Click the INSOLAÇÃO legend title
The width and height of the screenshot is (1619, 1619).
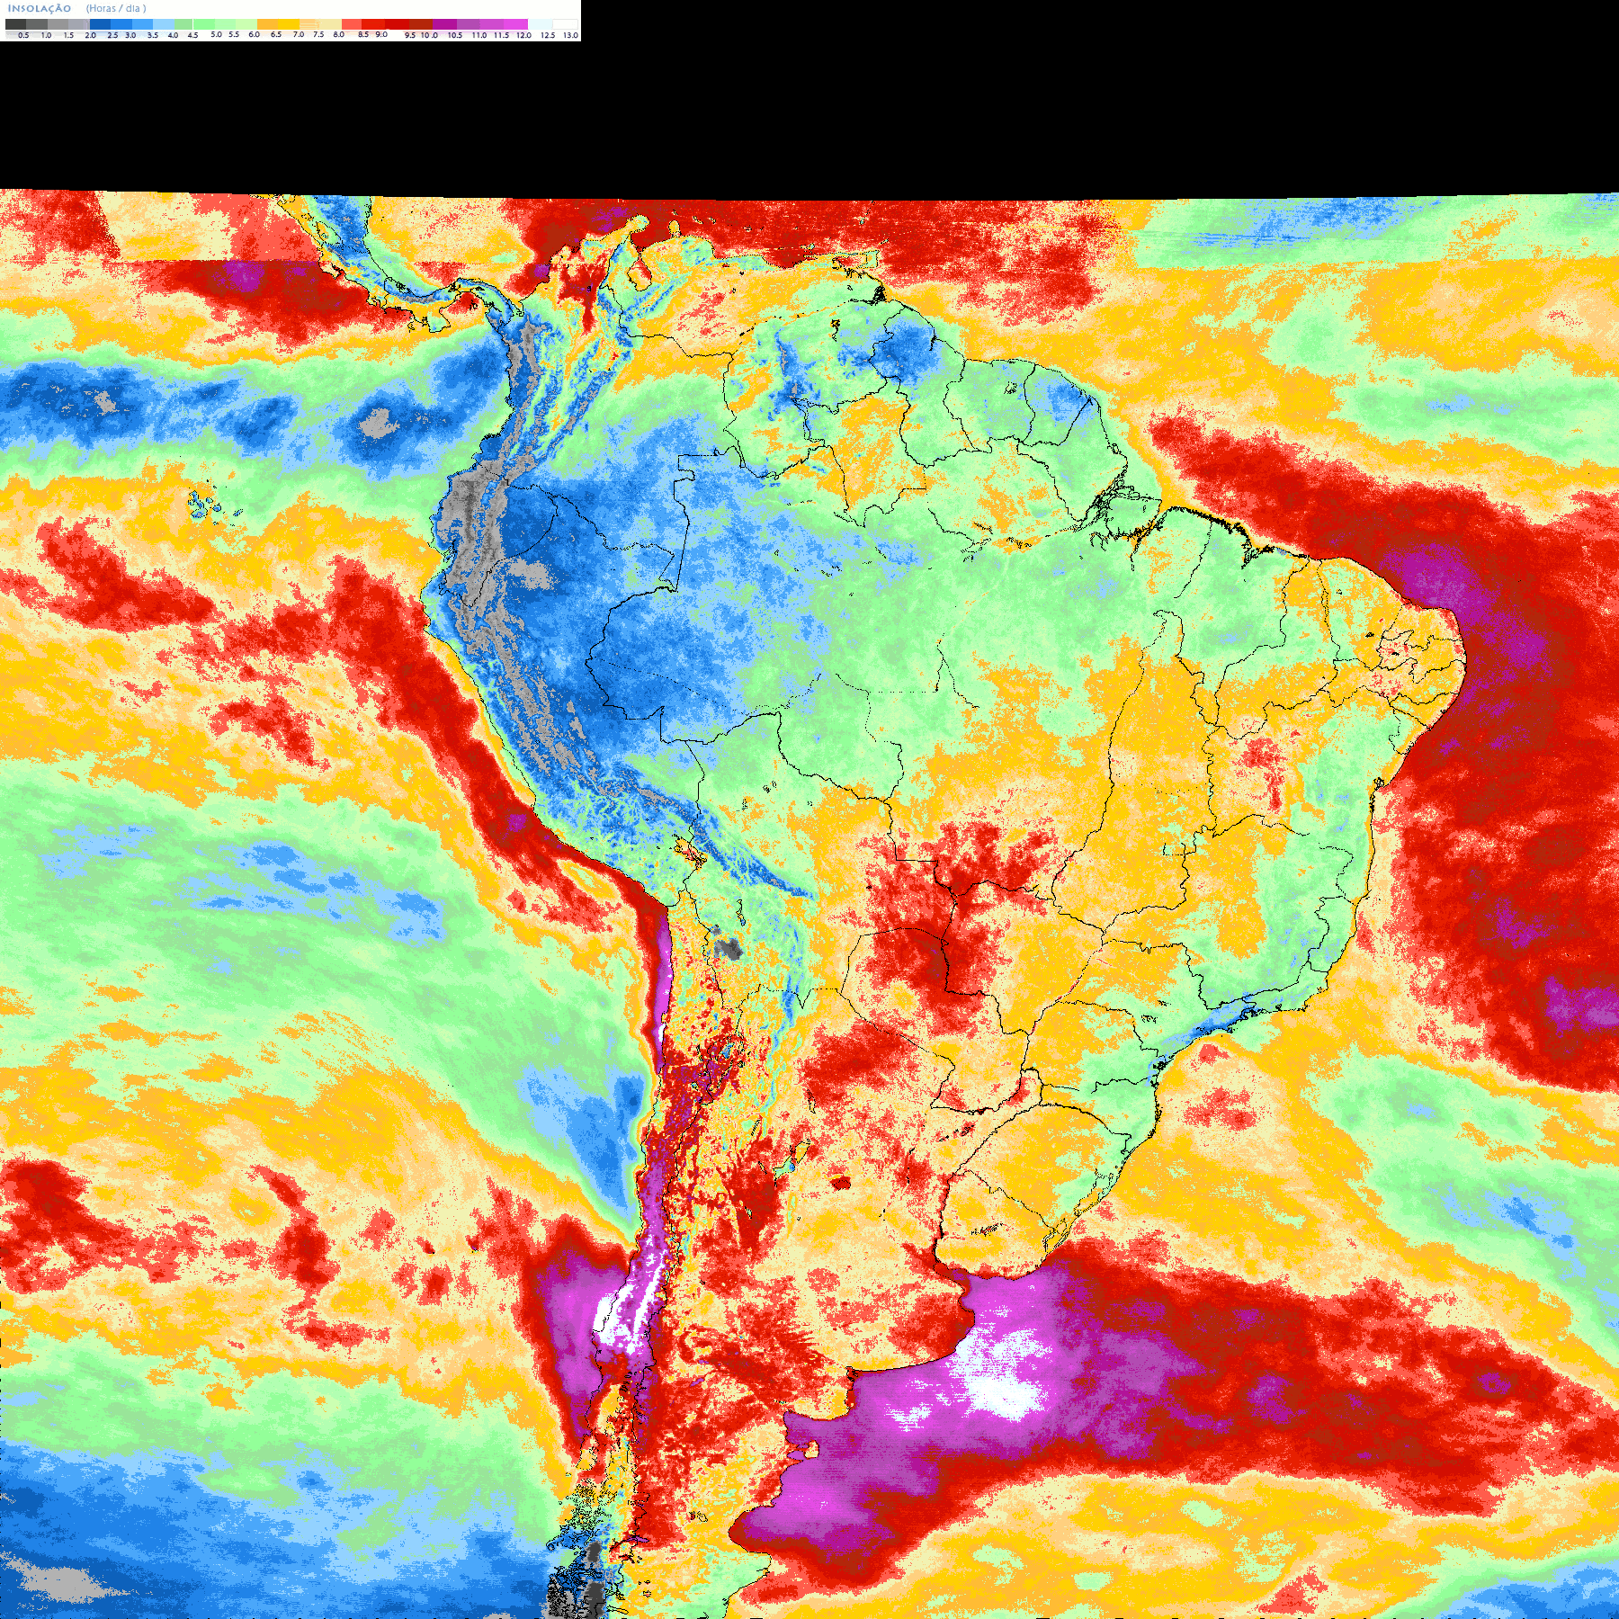[40, 8]
